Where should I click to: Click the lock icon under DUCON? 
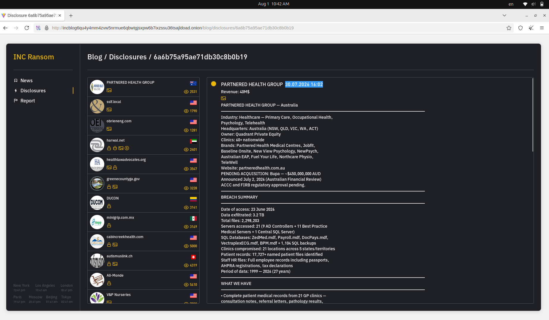(x=109, y=206)
